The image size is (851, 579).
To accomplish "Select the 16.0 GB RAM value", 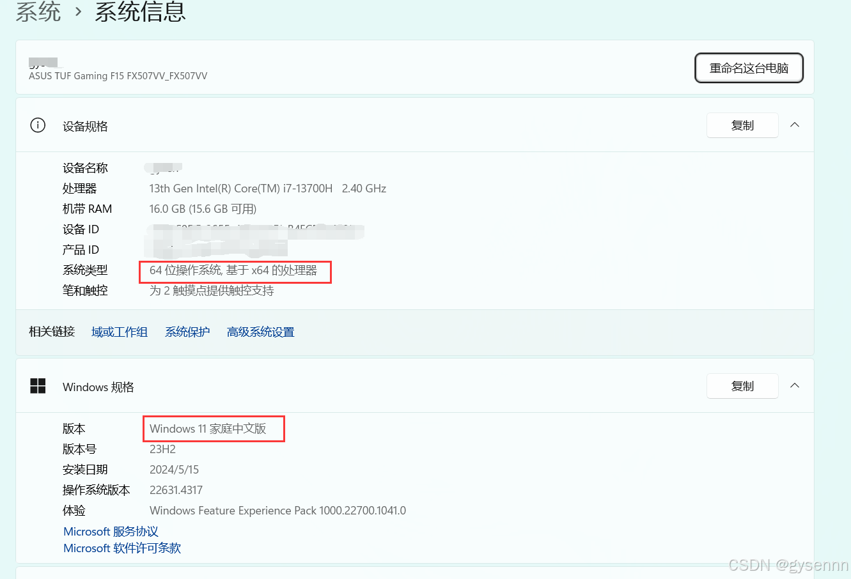I will (x=203, y=209).
